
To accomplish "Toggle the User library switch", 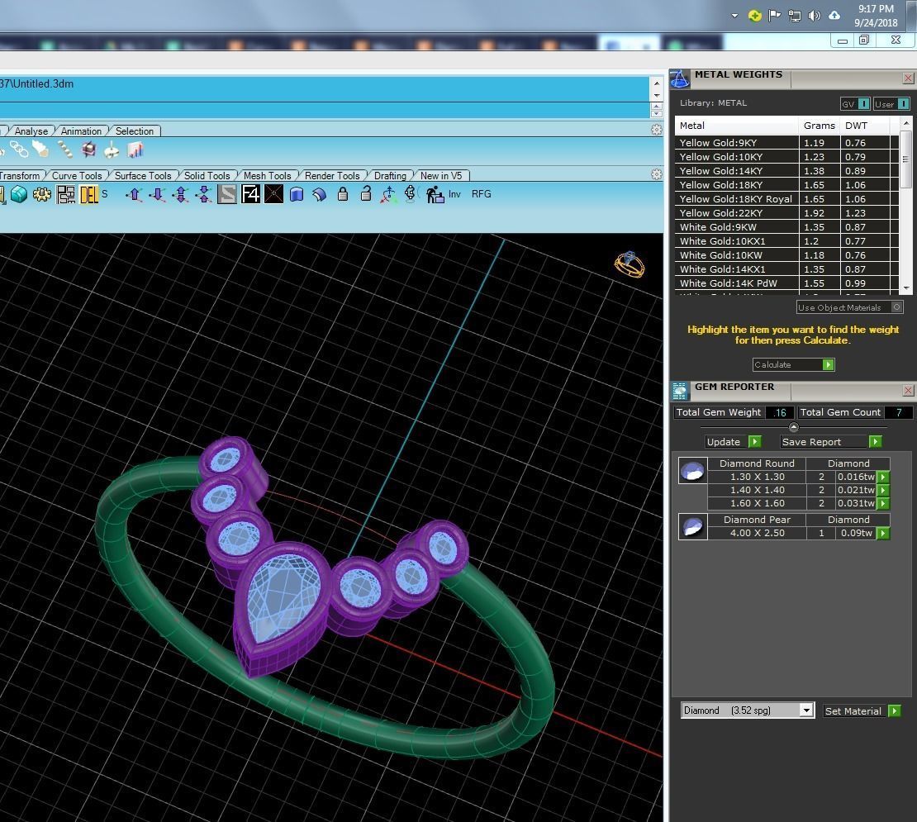I will 903,104.
